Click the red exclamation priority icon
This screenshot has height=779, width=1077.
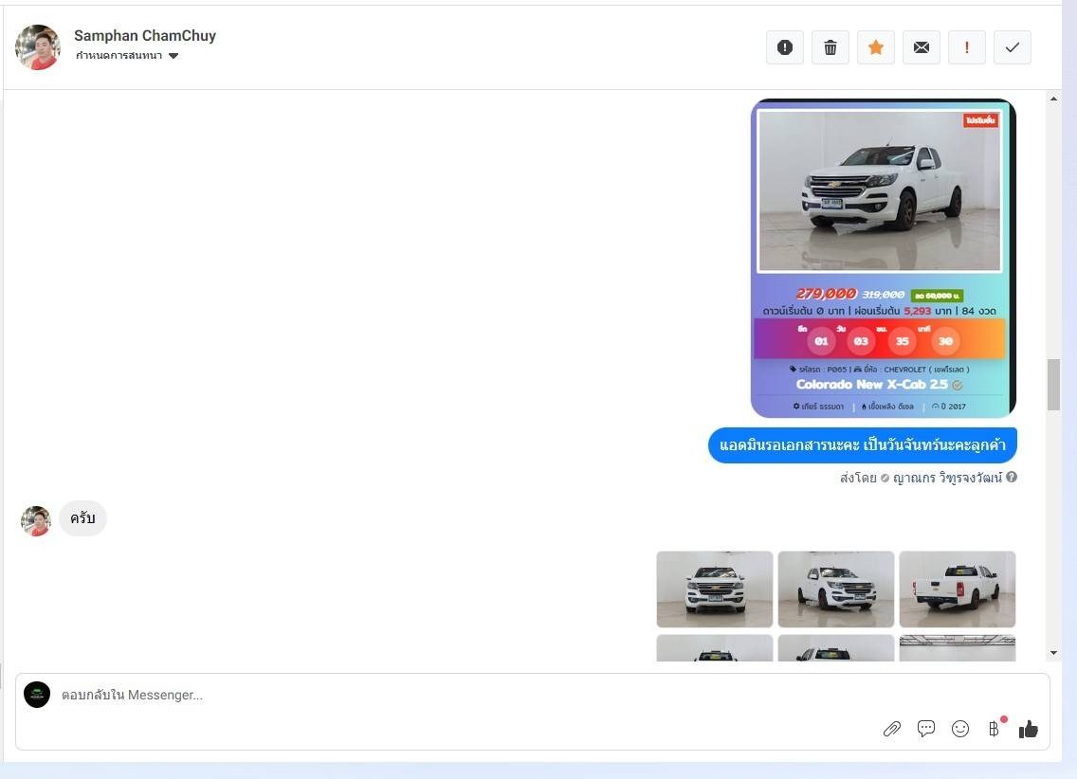966,47
